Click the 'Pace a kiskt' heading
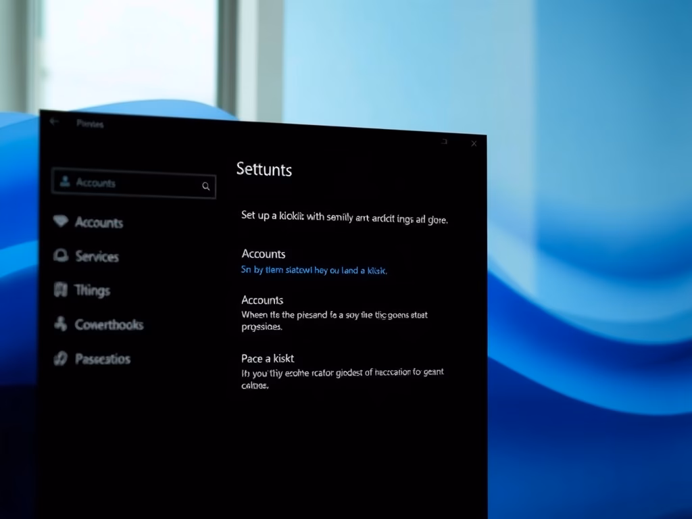 click(268, 358)
